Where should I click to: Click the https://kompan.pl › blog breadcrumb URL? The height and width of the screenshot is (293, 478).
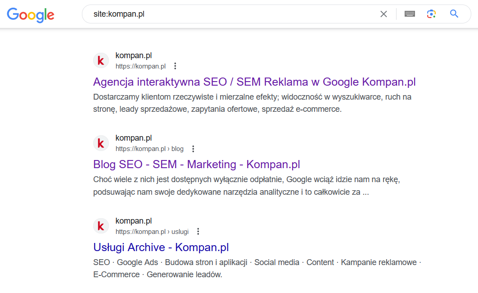149,149
